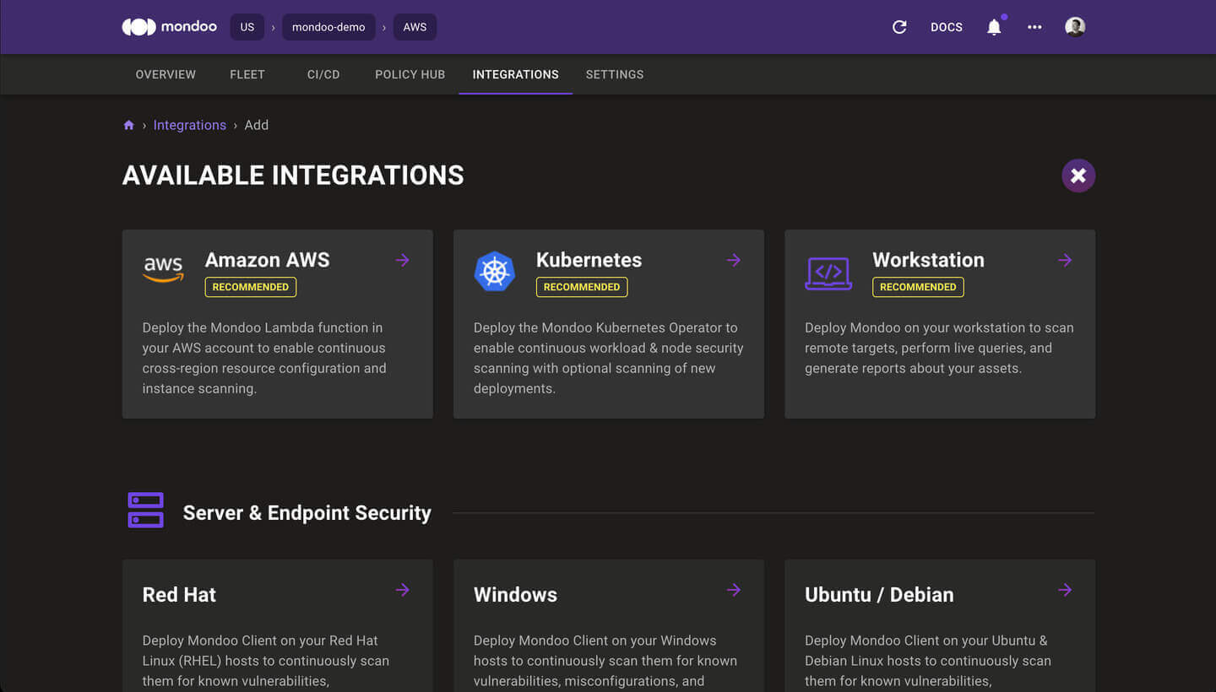Click the Mondoo logo in the header
Viewport: 1216px width, 692px height.
pyautogui.click(x=169, y=26)
